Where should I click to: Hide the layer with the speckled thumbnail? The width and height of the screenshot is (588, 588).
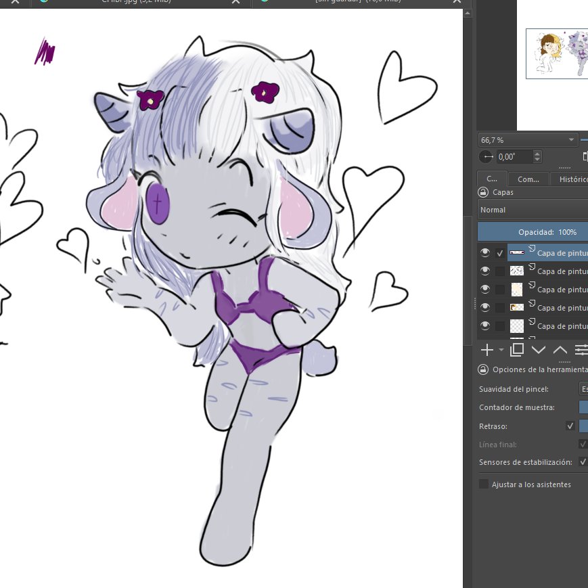485,271
